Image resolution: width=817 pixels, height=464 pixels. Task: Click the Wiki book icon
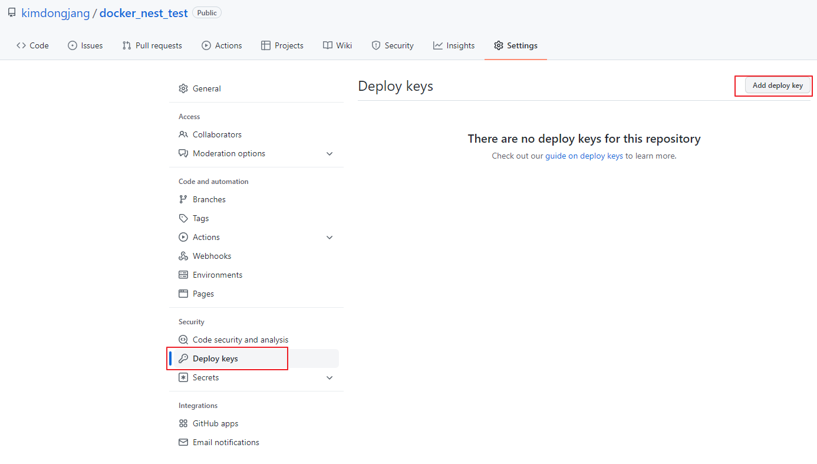pos(328,45)
